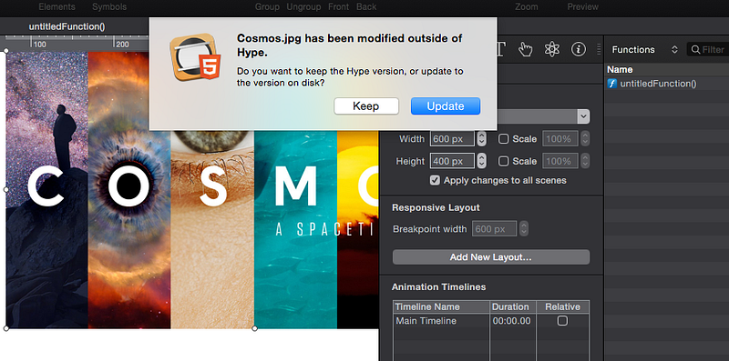Click the 00:00.00 duration cell
Screen dimensions: 729x361
point(511,321)
